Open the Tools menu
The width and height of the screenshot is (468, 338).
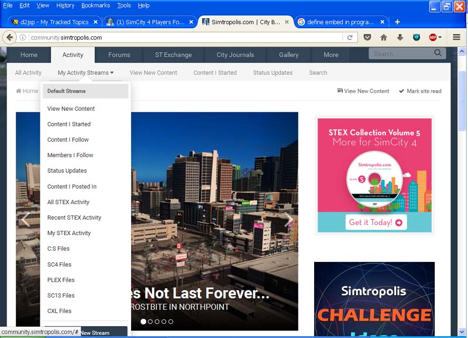[x=124, y=5]
